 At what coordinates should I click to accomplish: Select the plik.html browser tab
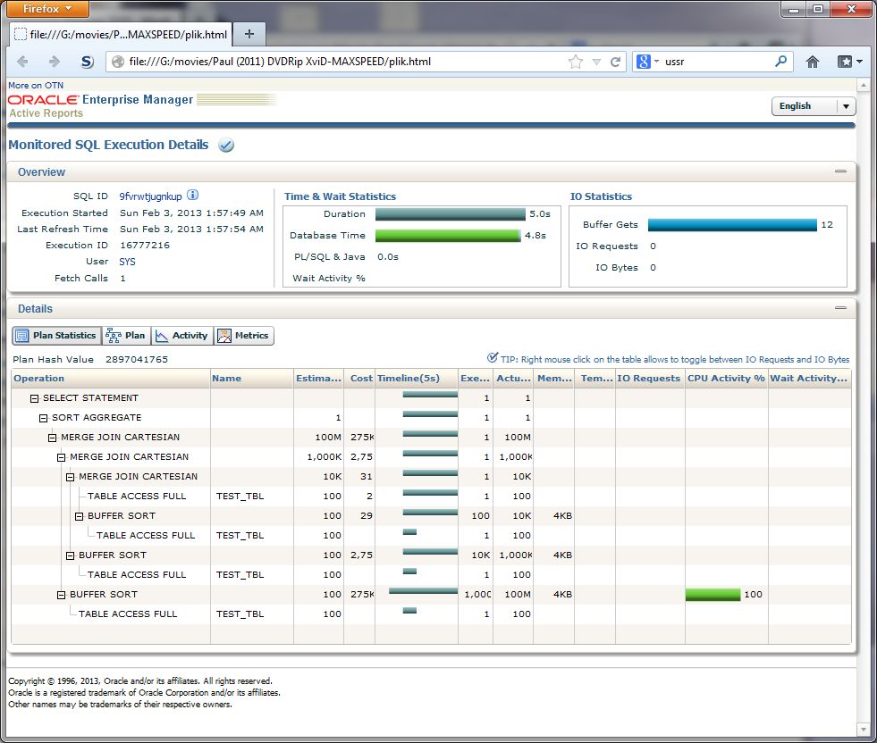click(121, 34)
